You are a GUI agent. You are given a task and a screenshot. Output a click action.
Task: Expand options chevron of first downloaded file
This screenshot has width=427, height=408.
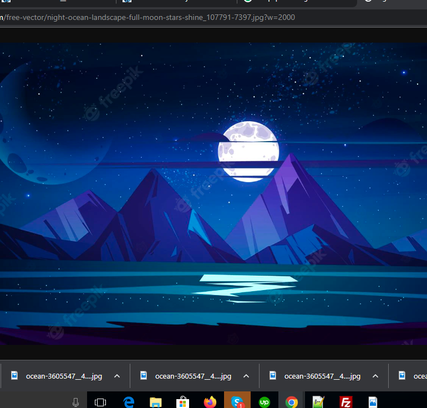(x=117, y=376)
